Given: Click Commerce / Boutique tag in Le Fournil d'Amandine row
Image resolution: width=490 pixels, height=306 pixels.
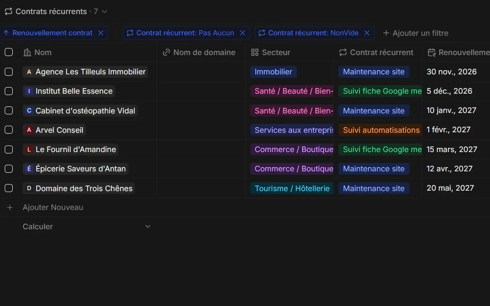Looking at the screenshot, I should pos(292,150).
